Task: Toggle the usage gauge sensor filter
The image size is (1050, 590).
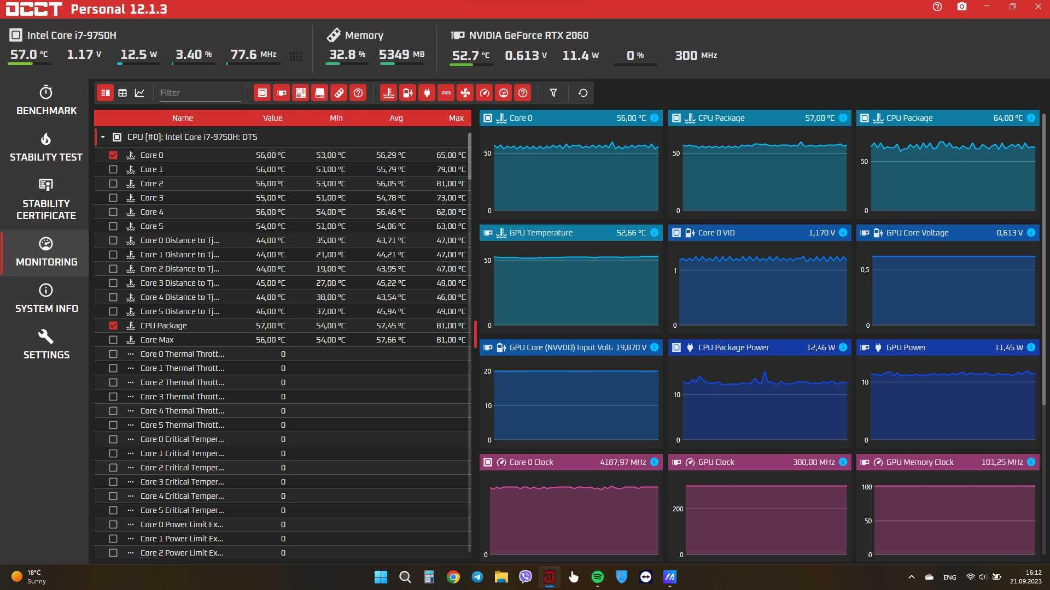Action: 504,93
